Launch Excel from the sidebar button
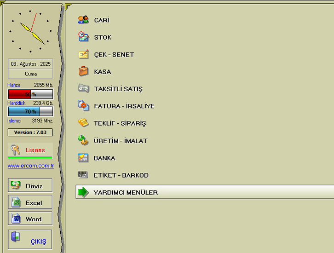Image resolution: width=334 pixels, height=253 pixels. pyautogui.click(x=30, y=202)
